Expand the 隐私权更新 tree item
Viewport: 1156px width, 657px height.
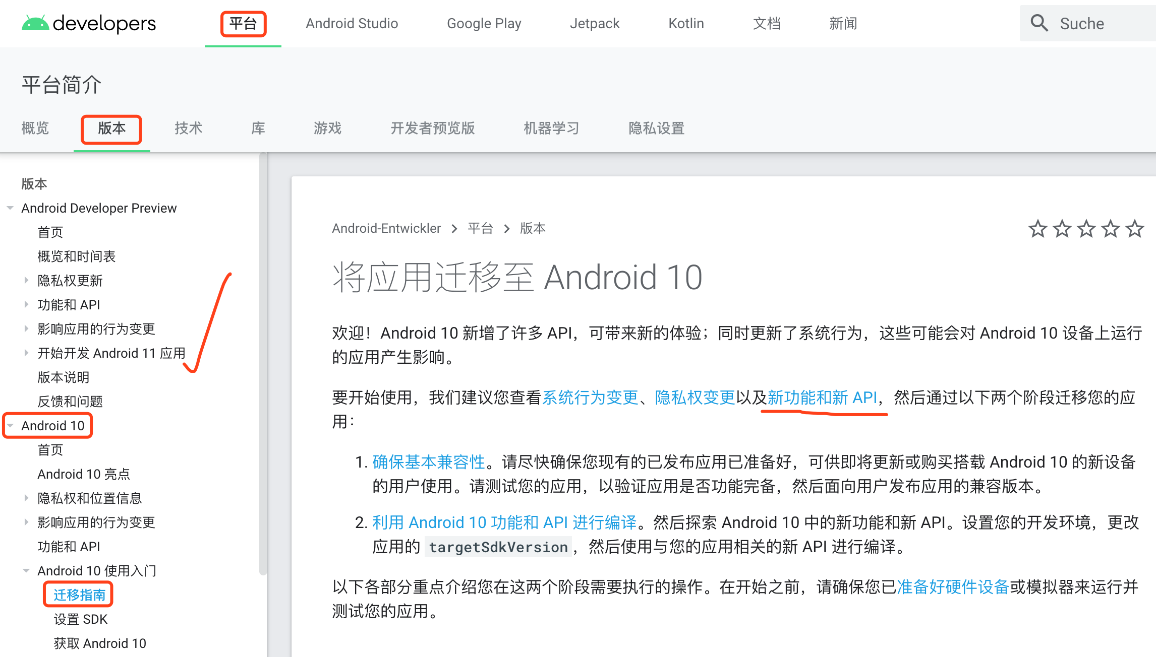pyautogui.click(x=26, y=281)
